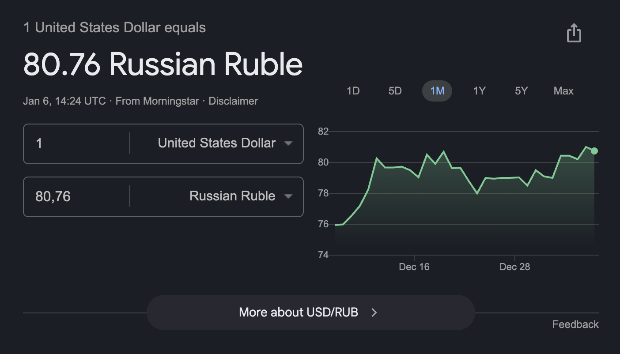Click the green endpoint dot on chart

594,151
